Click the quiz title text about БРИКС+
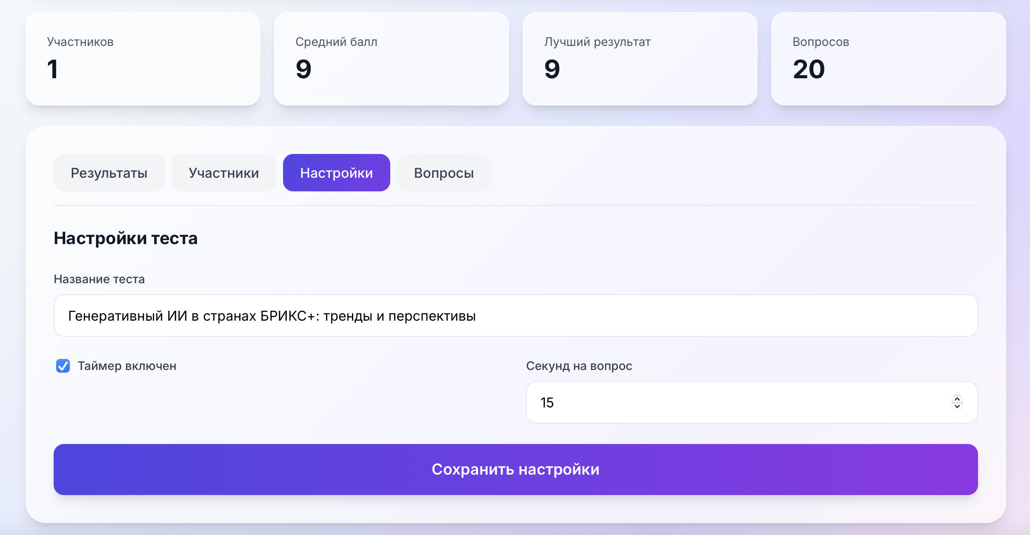Image resolution: width=1030 pixels, height=535 pixels. [272, 316]
